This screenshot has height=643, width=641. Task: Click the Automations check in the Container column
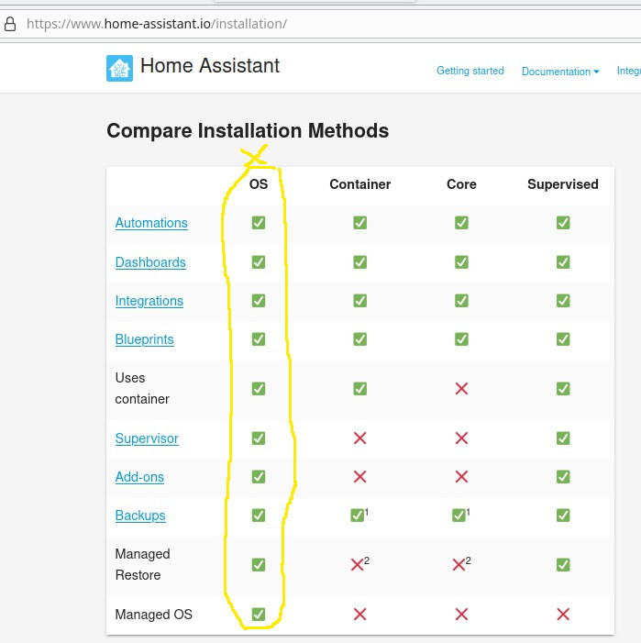pyautogui.click(x=359, y=223)
